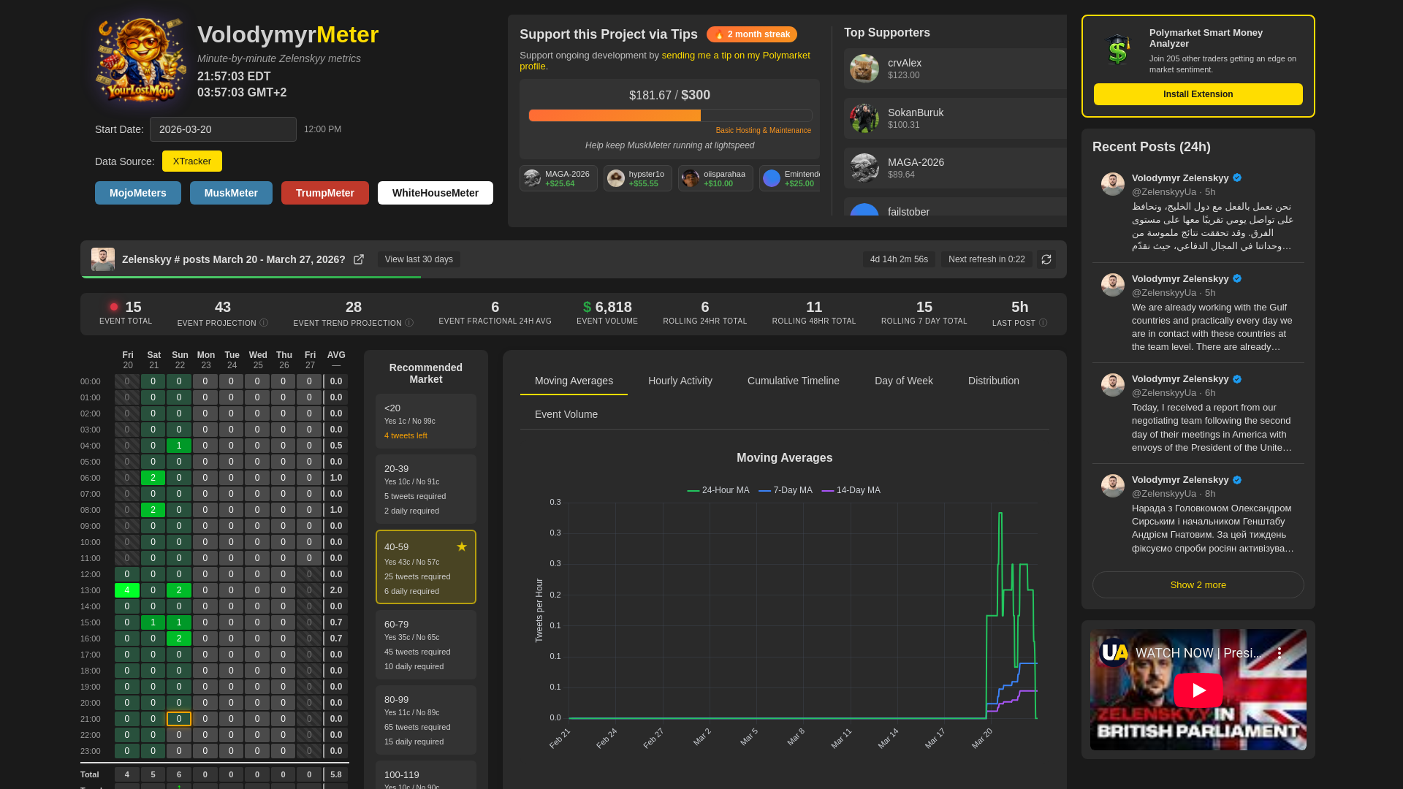Select the 80-99 market card
Screen dimensions: 1403x789
(x=426, y=720)
